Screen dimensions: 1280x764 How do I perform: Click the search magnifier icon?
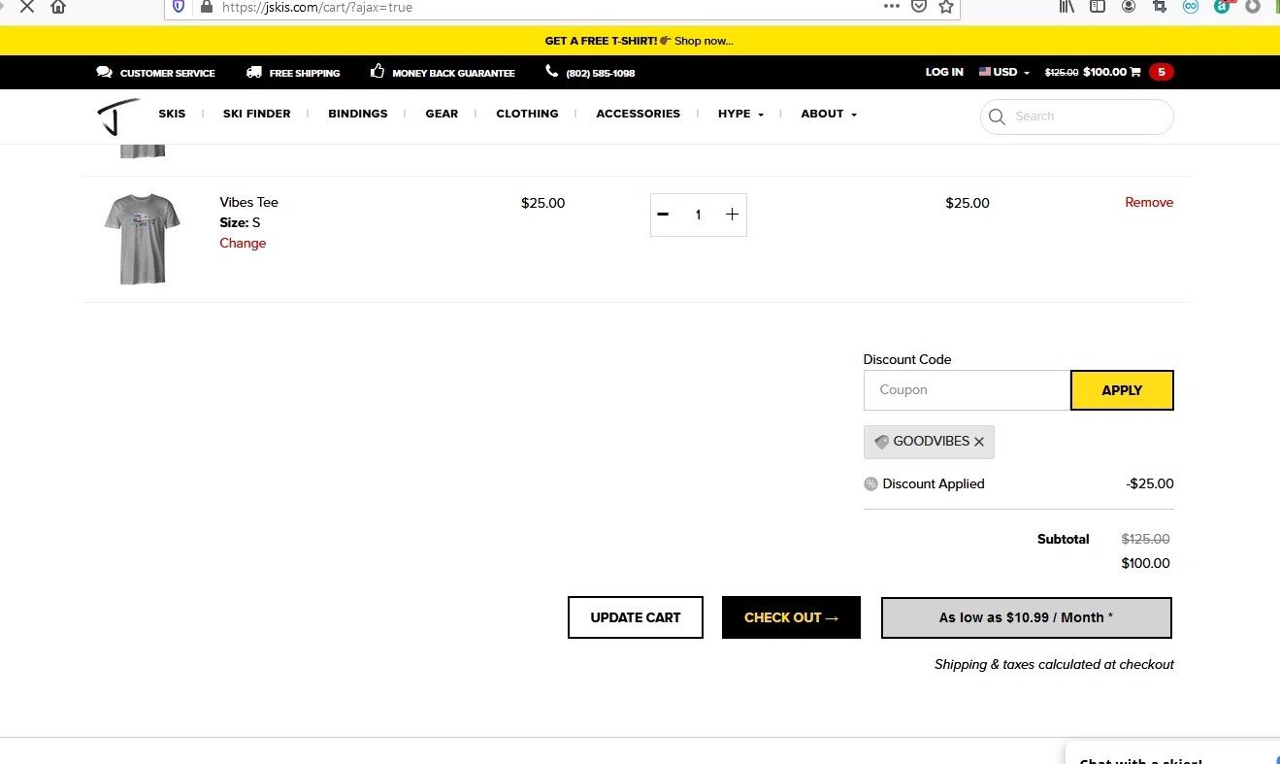(x=997, y=117)
